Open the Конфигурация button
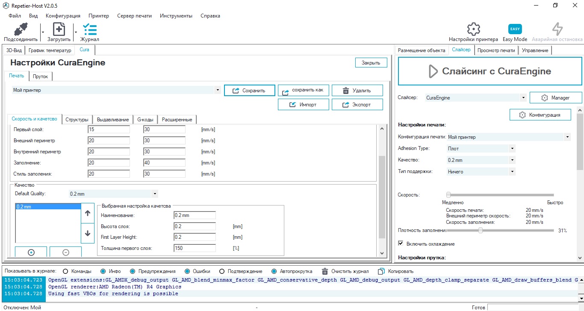Image resolution: width=584 pixels, height=311 pixels. pyautogui.click(x=540, y=115)
